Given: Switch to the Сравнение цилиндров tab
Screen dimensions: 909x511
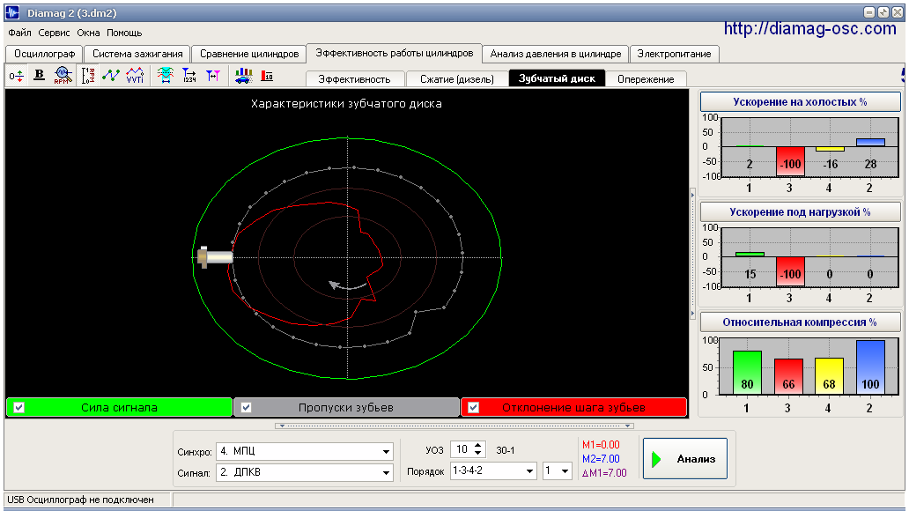Looking at the screenshot, I should pos(249,54).
